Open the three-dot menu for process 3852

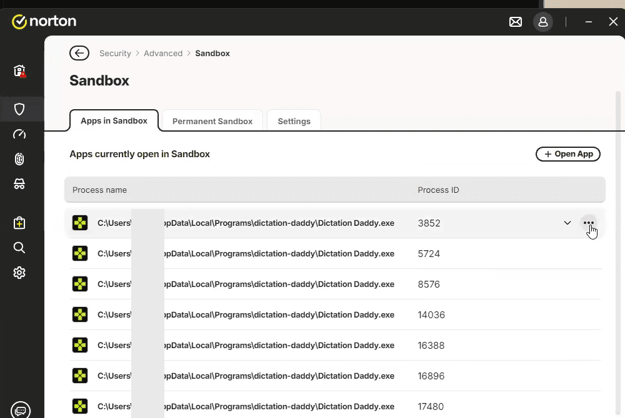click(x=588, y=223)
